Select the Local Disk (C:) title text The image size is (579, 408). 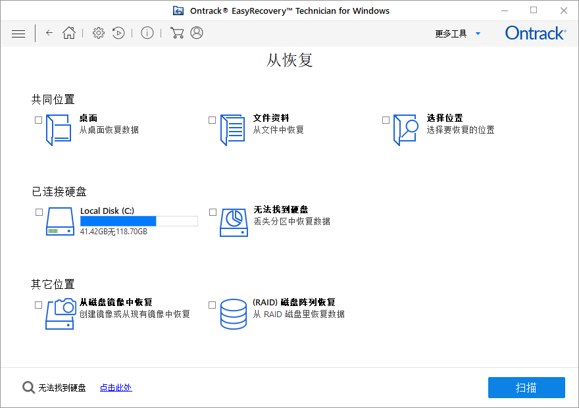click(x=107, y=211)
